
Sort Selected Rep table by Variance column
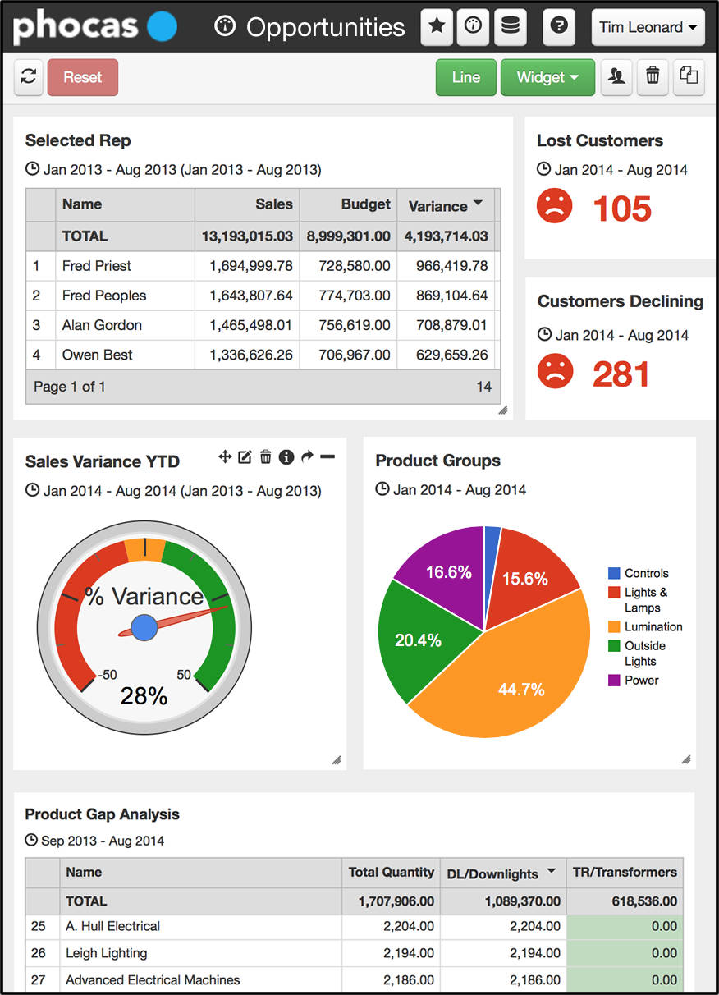click(446, 204)
